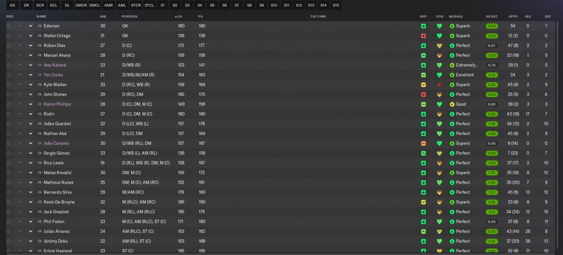The width and height of the screenshot is (563, 255).
Task: Select the S15 substitute slot button
Action: [336, 5]
